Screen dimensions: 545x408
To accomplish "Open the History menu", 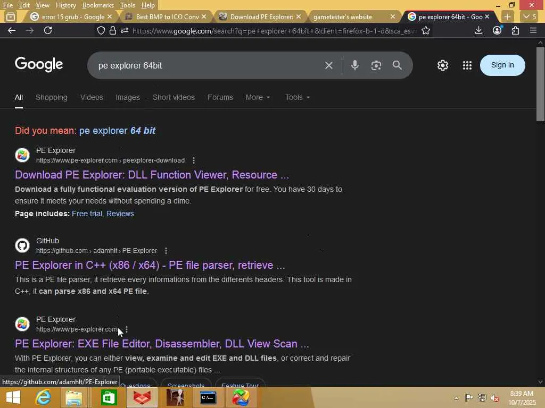I will (65, 5).
